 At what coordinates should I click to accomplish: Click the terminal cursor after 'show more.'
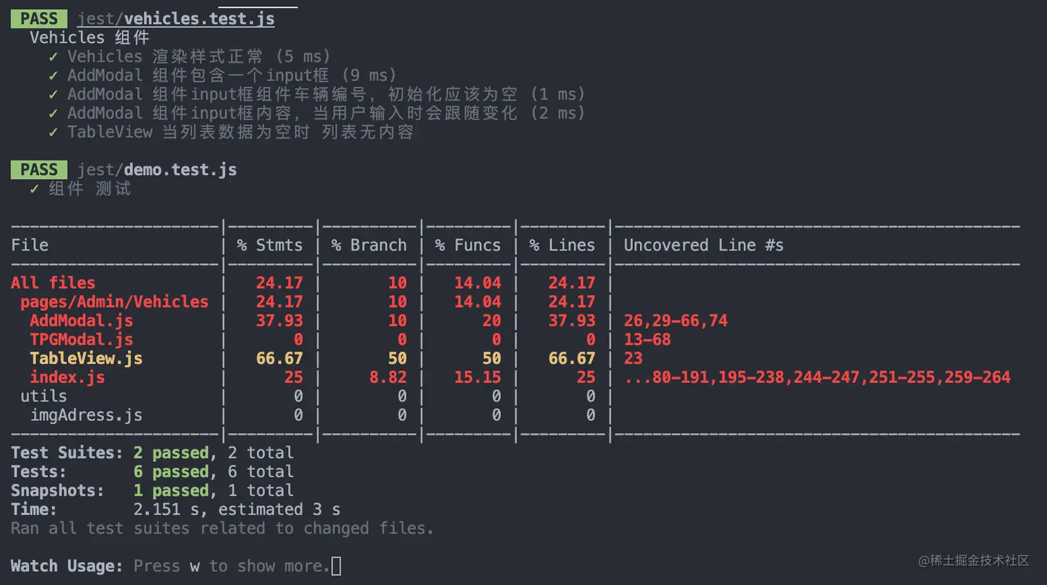pos(337,566)
